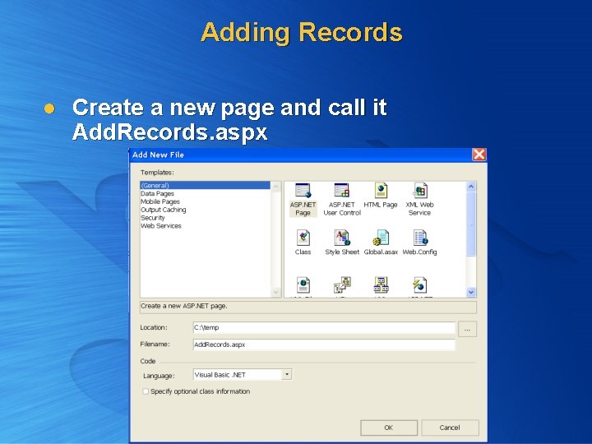This screenshot has height=444, width=592.
Task: Close the Add New File dialog
Action: pyautogui.click(x=479, y=155)
